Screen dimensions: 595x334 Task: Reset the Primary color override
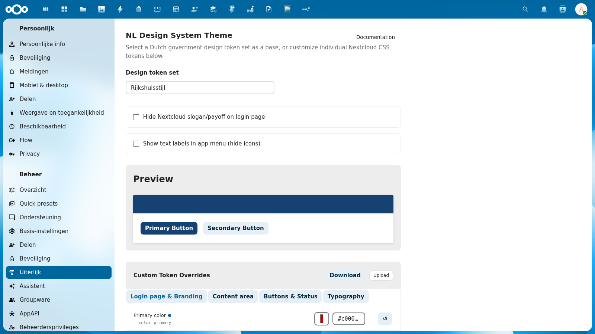[x=385, y=319]
